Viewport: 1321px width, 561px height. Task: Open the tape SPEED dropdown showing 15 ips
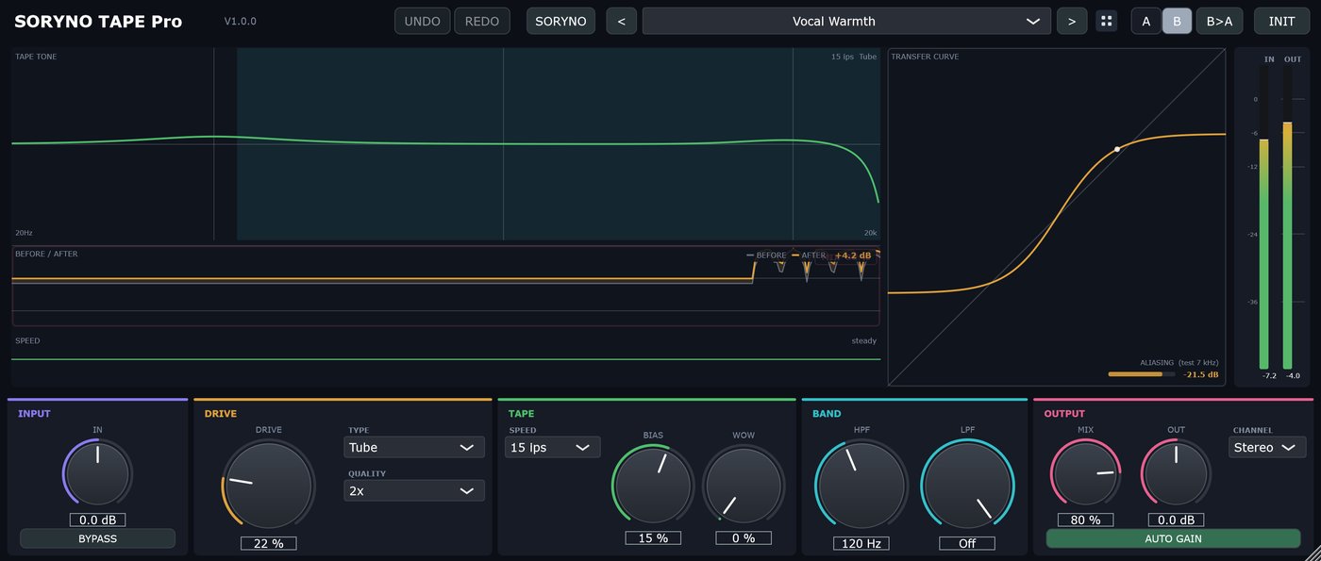pyautogui.click(x=552, y=447)
